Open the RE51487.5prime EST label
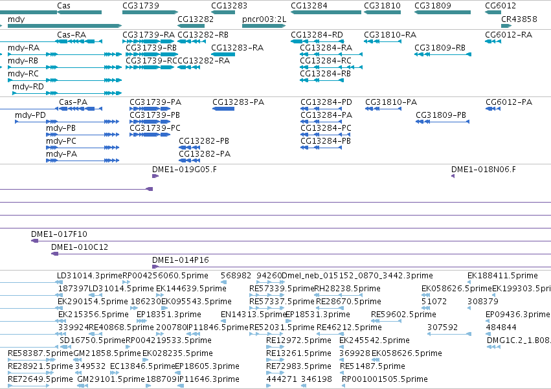The image size is (551, 389). tap(372, 366)
